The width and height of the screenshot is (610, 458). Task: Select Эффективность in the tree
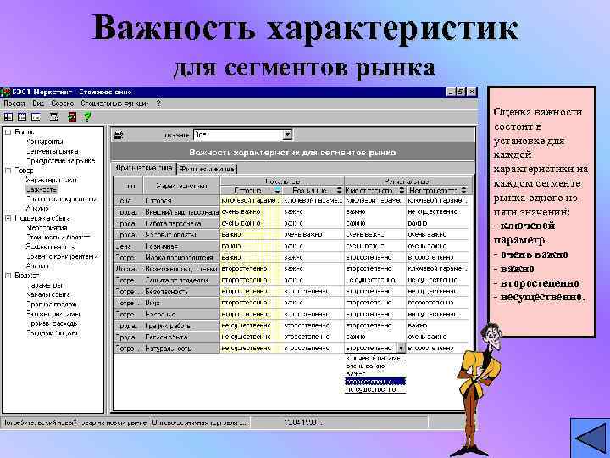point(50,247)
